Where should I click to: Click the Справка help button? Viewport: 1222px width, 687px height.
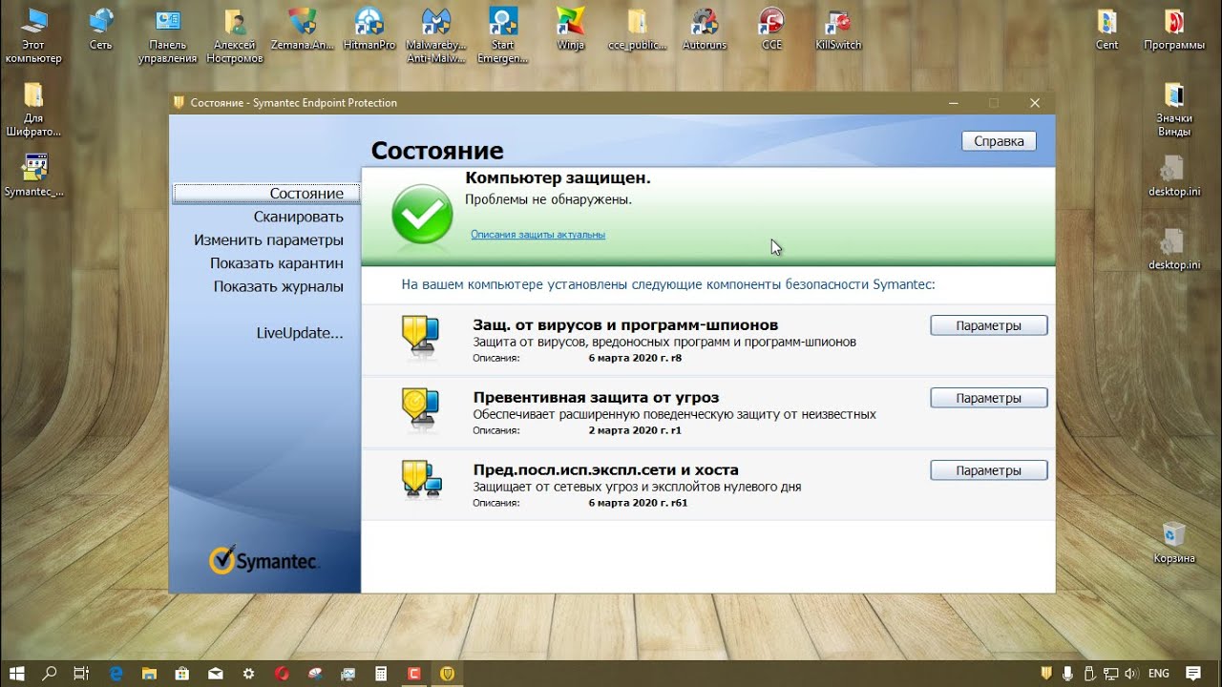(x=999, y=141)
